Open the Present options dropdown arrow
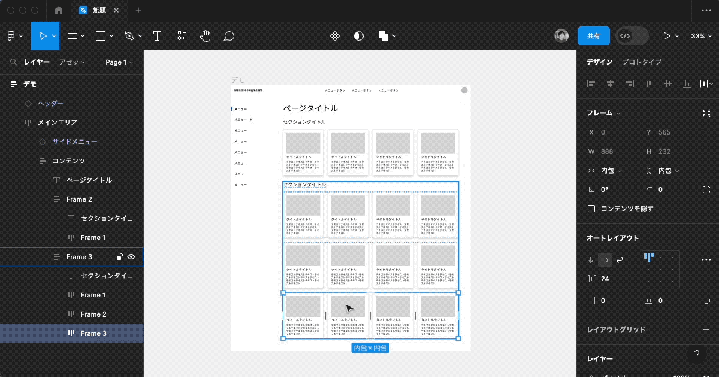The image size is (719, 377). coord(677,36)
